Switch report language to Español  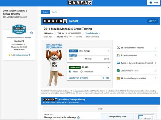[x=54, y=12]
